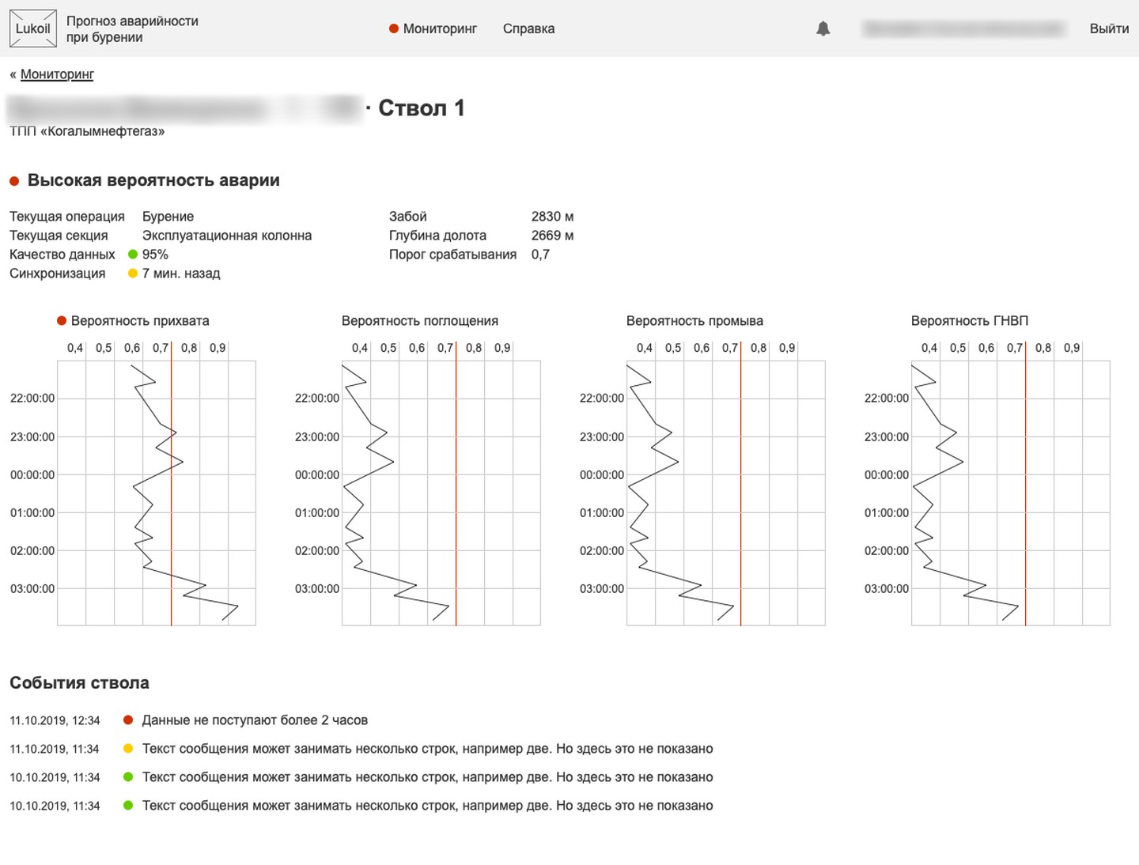Image resolution: width=1139 pixels, height=865 pixels.
Task: Click the 95% data quality value
Action: click(x=155, y=255)
